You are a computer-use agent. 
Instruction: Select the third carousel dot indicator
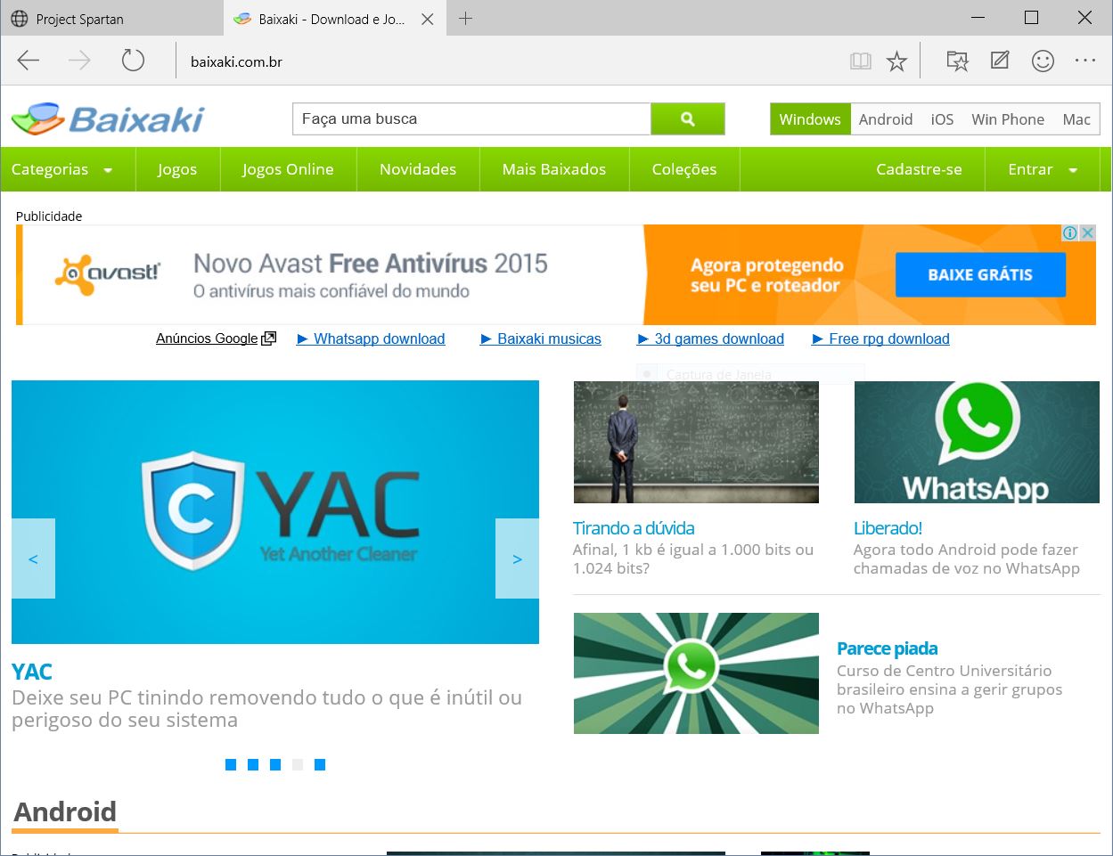275,764
